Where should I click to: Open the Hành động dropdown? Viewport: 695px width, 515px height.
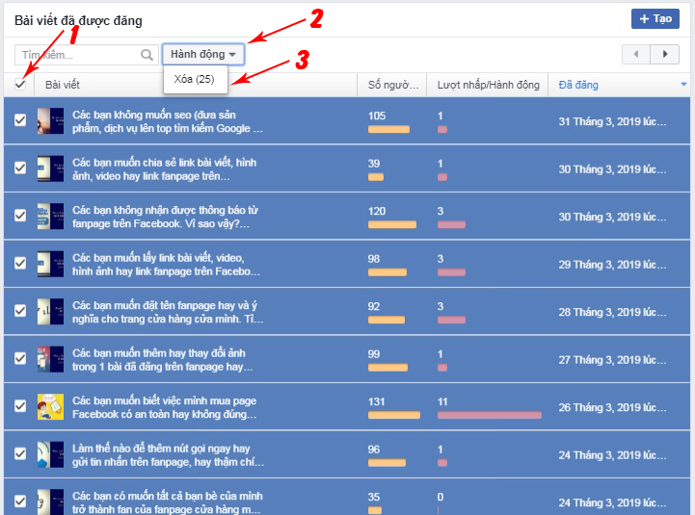click(x=203, y=55)
